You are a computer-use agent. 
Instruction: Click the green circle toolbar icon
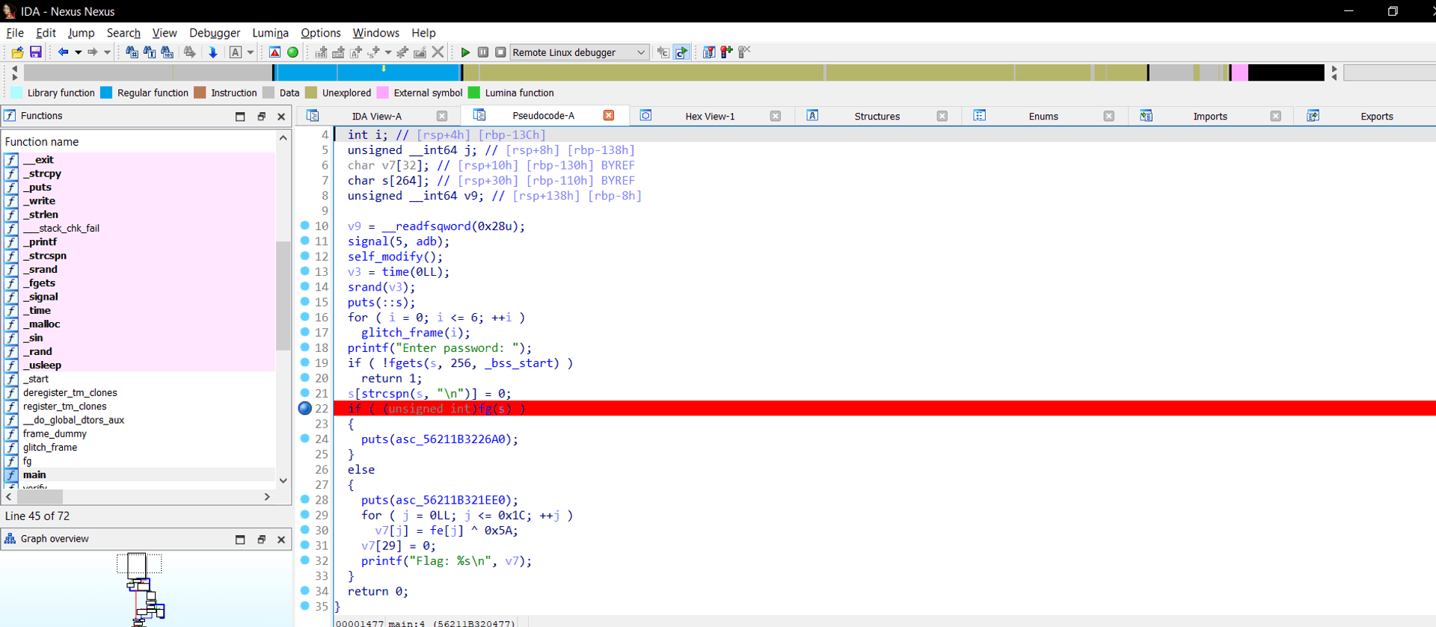[292, 52]
